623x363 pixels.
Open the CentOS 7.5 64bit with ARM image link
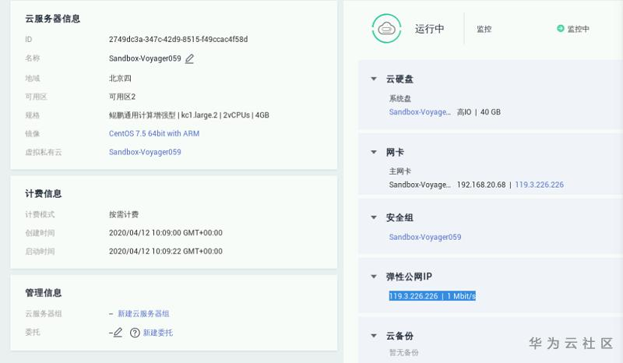tap(154, 133)
